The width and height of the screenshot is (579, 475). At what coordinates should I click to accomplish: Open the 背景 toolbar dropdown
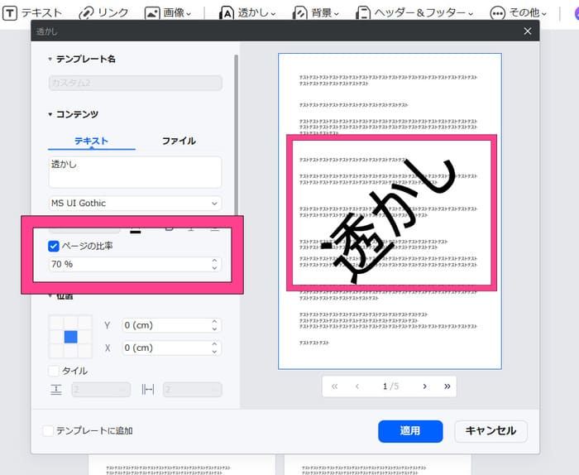point(316,13)
